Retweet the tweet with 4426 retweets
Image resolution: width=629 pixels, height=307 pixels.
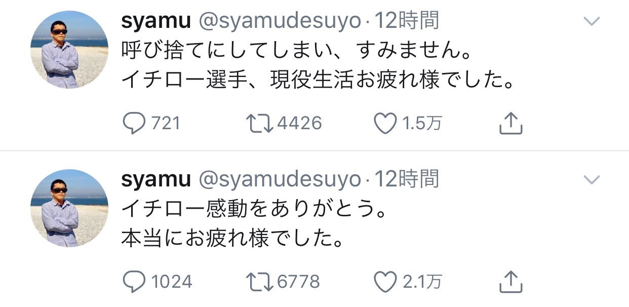pyautogui.click(x=260, y=123)
